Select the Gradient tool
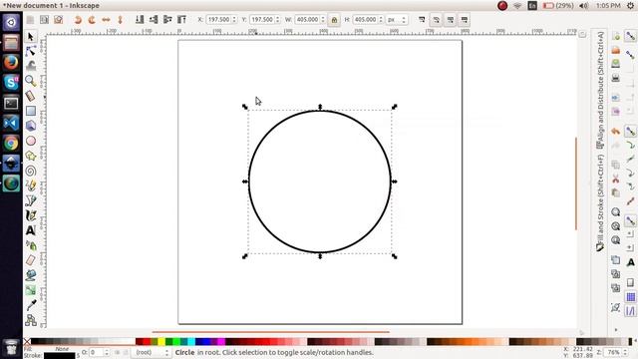 [x=31, y=290]
